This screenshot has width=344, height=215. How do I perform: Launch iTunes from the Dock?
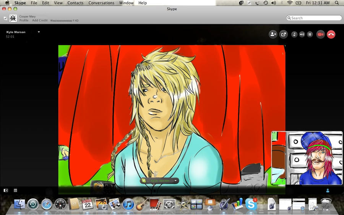click(x=128, y=204)
